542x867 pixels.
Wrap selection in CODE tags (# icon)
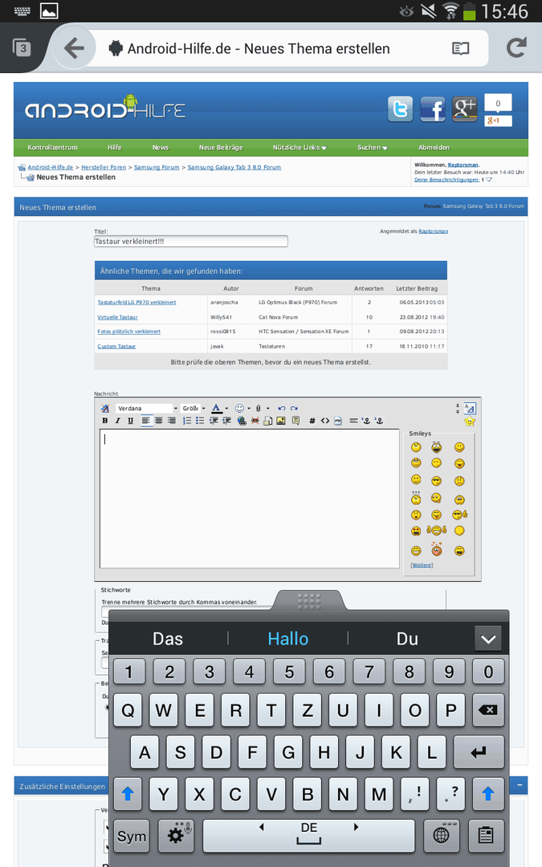pos(312,421)
